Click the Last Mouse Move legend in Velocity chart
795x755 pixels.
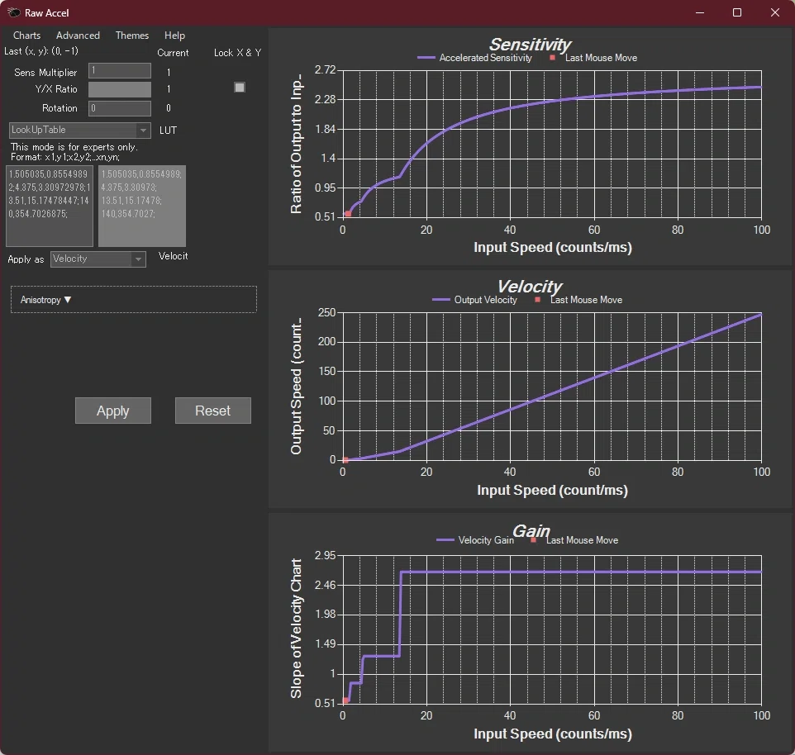point(578,300)
